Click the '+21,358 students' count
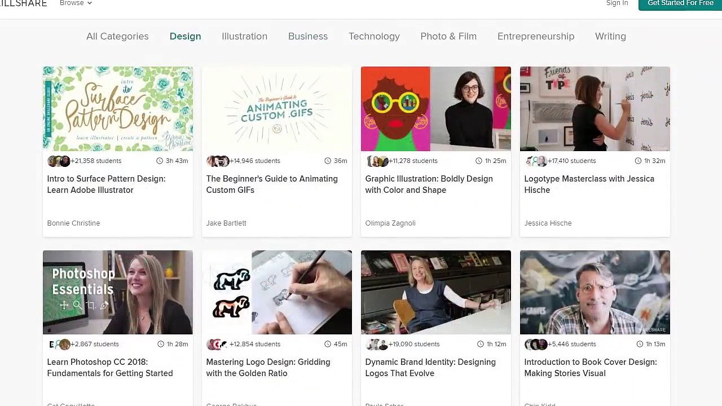Image resolution: width=722 pixels, height=406 pixels. 96,161
